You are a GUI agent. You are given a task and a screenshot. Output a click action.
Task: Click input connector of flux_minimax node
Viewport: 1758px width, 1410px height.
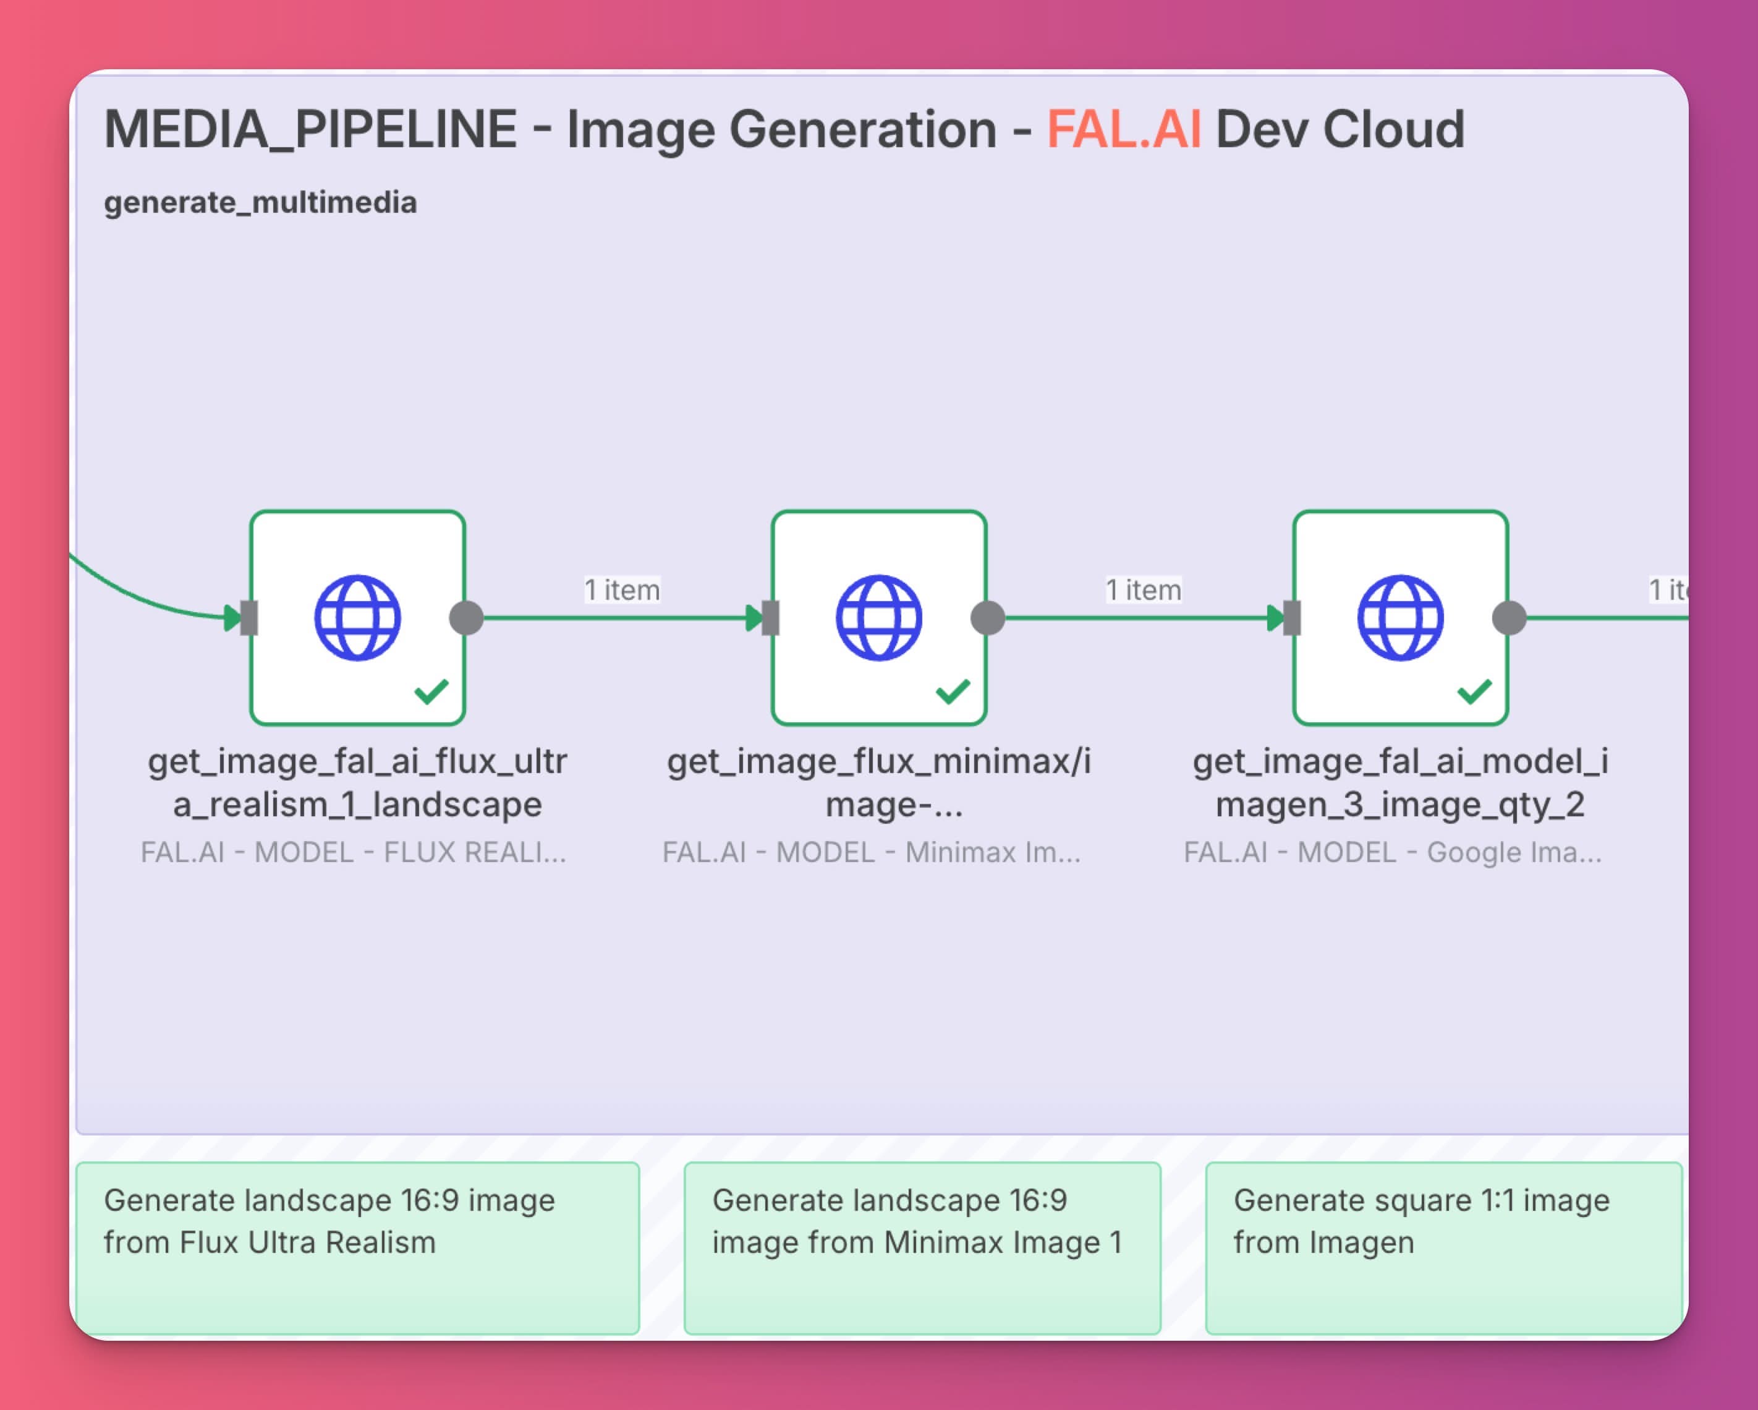point(771,618)
